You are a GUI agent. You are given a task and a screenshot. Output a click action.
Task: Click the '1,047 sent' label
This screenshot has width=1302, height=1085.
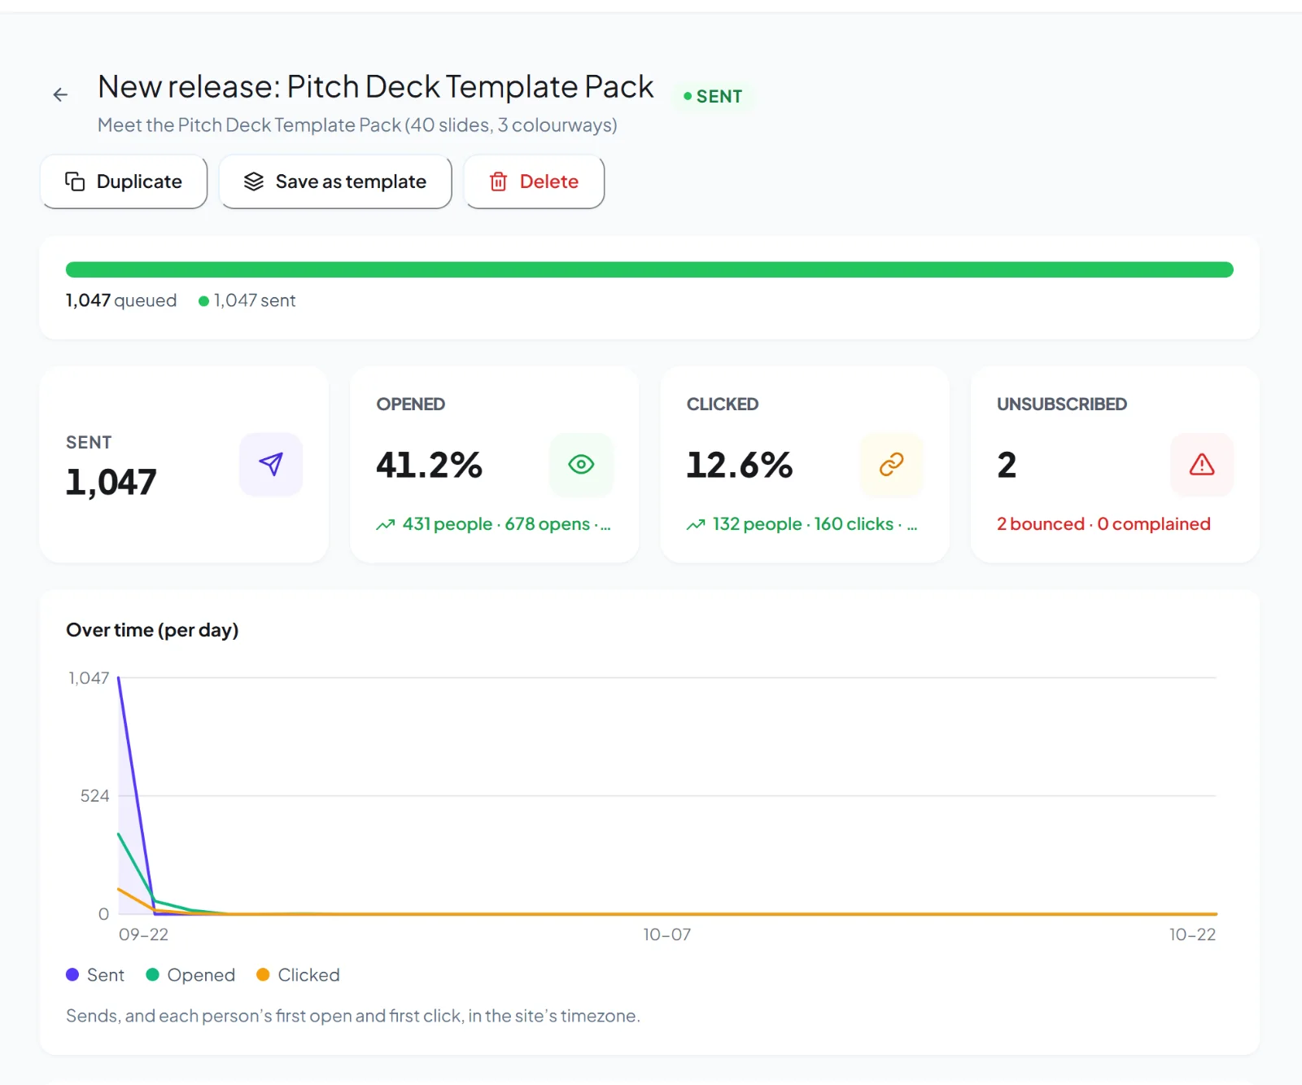point(247,300)
